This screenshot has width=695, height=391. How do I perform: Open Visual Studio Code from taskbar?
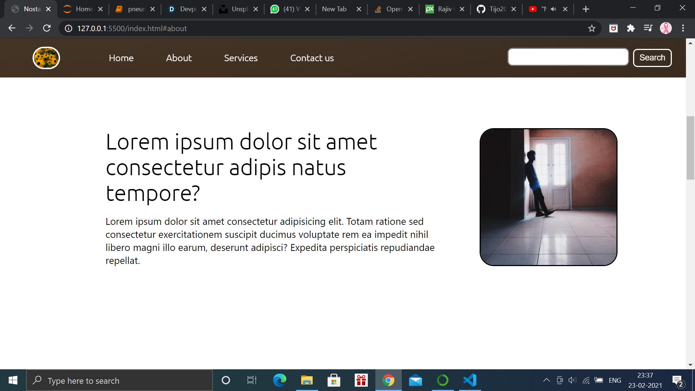pyautogui.click(x=470, y=381)
